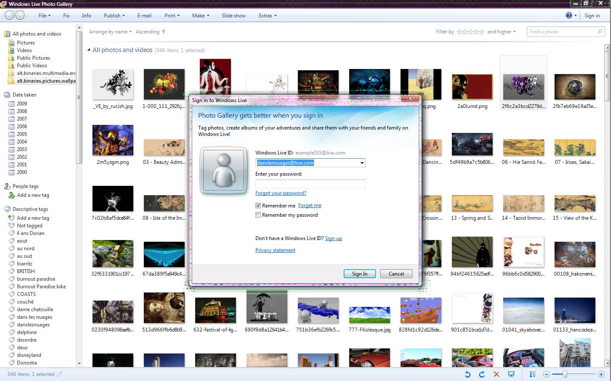Viewport: 611px width, 381px height.
Task: Select the _VE_by_rucish.jpg thumbnail
Action: (x=113, y=84)
